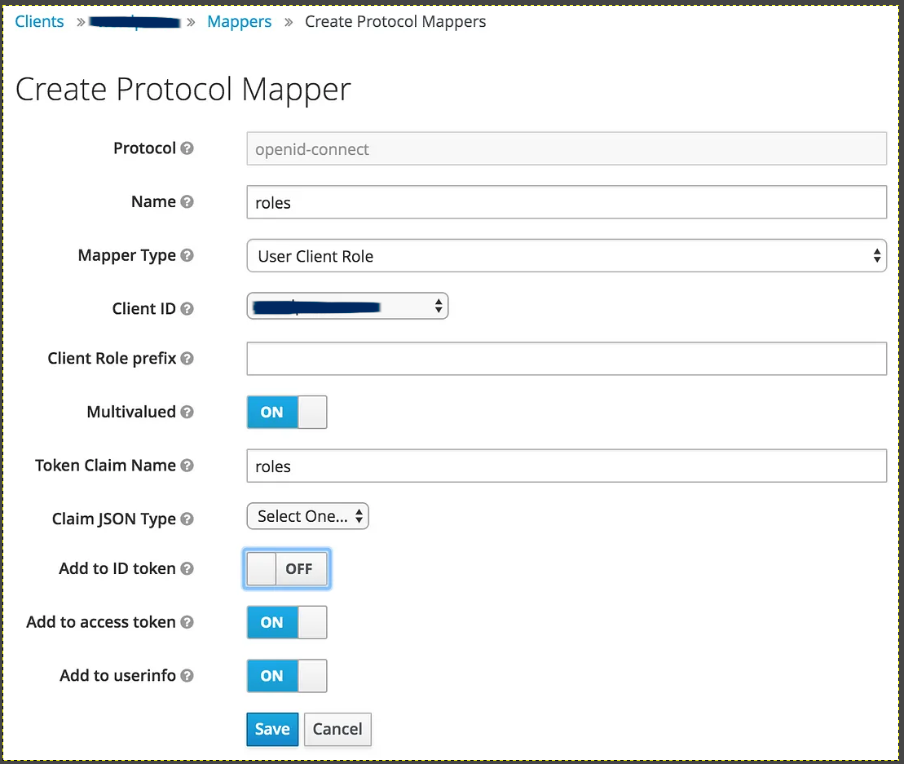904x764 pixels.
Task: Toggle the Add to userinfo switch
Action: (x=287, y=676)
